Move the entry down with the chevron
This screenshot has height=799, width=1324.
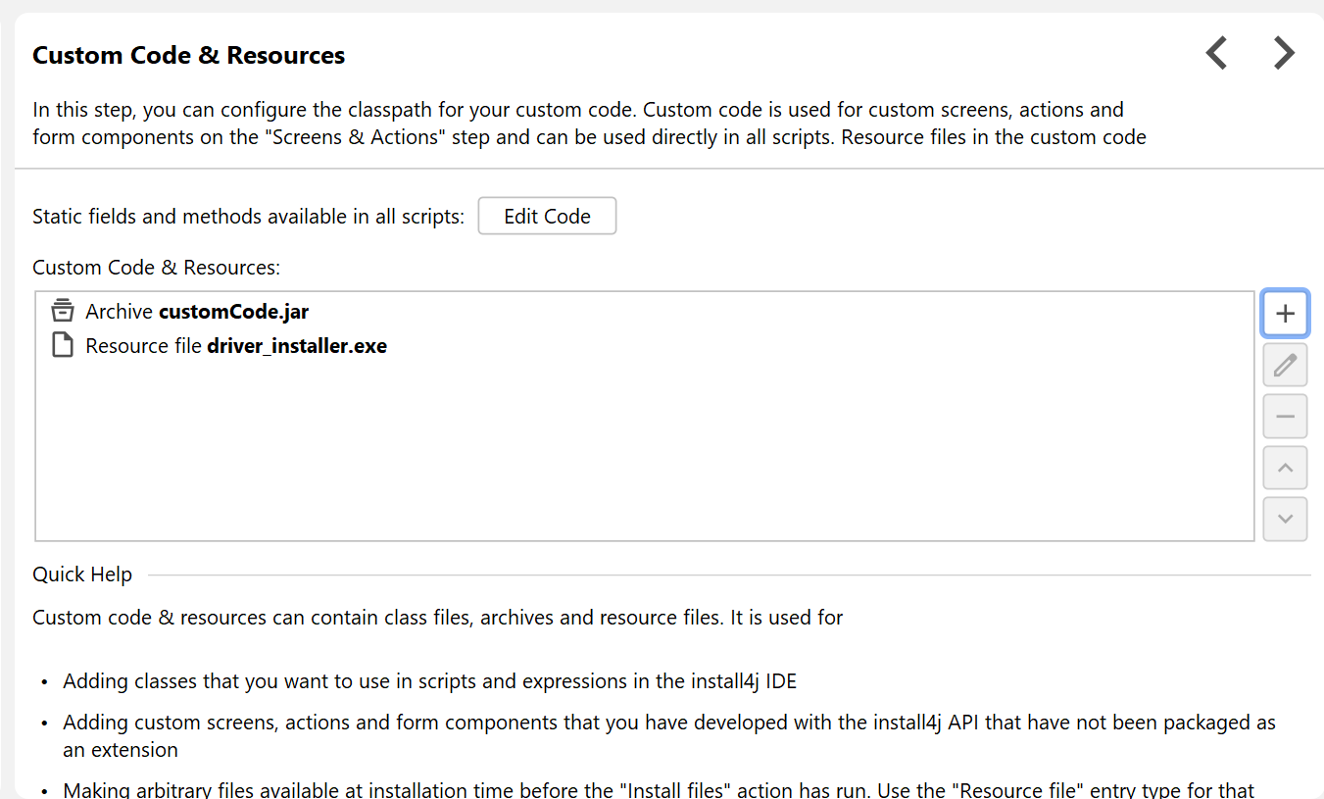(x=1285, y=519)
